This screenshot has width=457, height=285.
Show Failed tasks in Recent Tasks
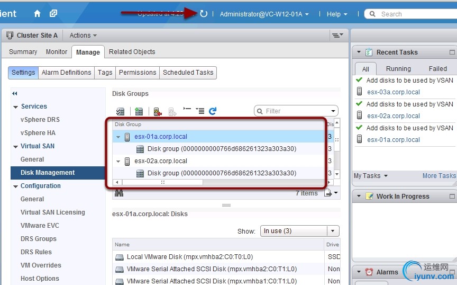(438, 69)
